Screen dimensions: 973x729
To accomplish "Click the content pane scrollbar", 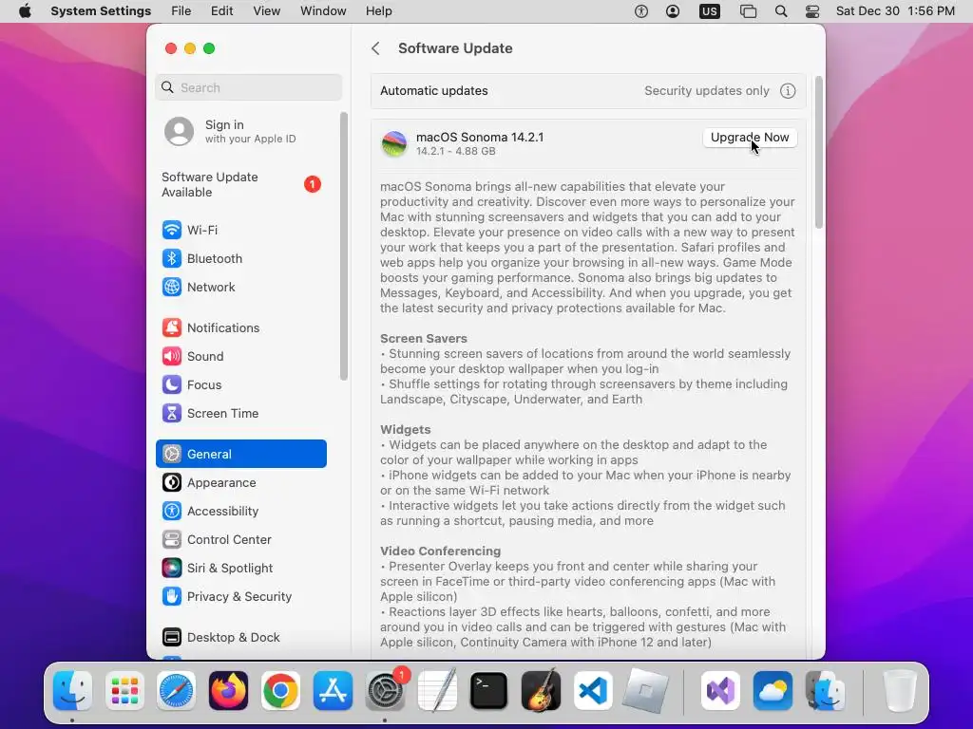I will [x=818, y=152].
